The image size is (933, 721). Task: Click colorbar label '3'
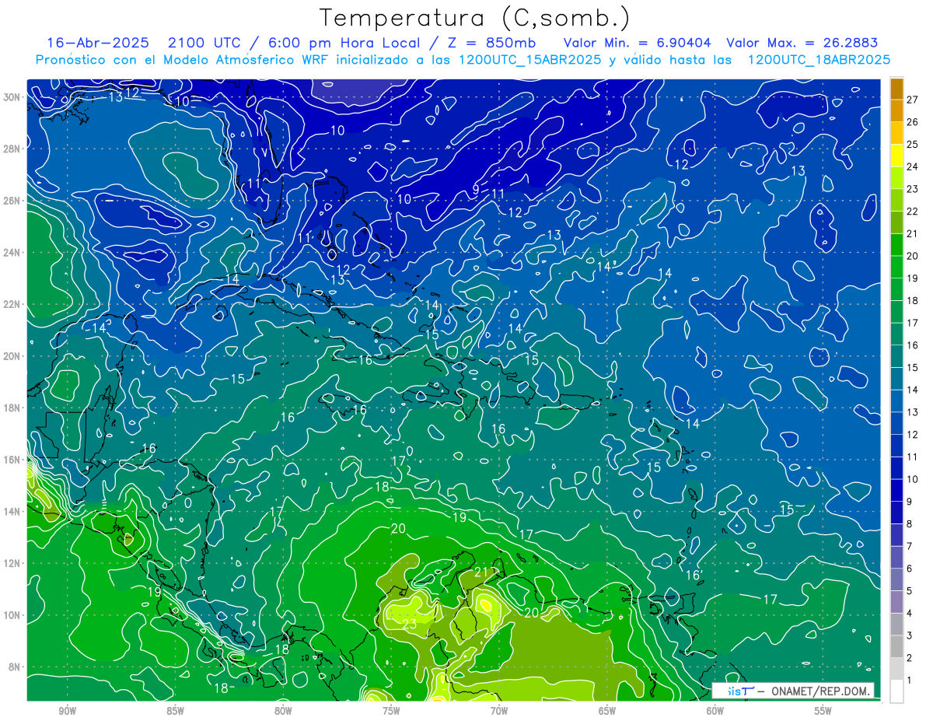pyautogui.click(x=910, y=636)
